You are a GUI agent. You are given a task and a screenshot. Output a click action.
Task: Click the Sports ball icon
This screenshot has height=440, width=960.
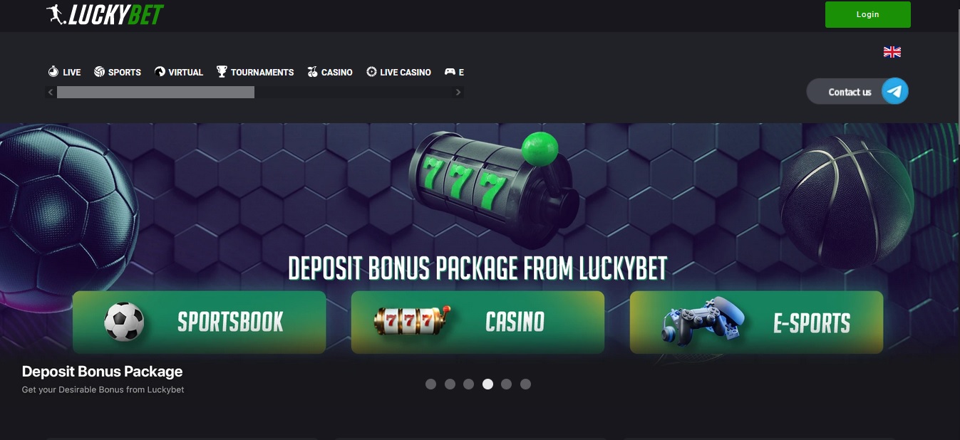click(x=100, y=72)
